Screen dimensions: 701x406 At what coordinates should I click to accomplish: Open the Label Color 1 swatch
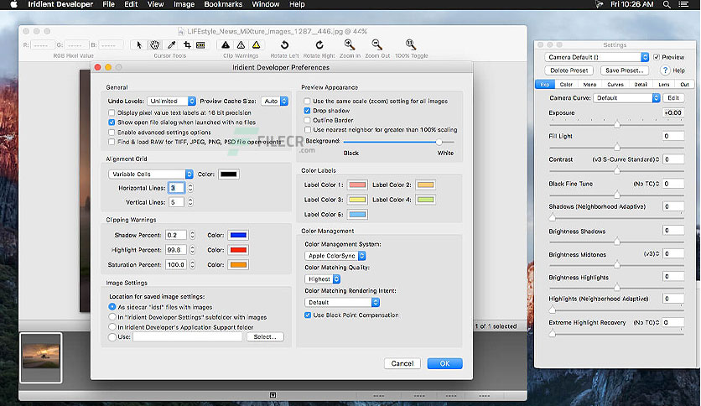[357, 185]
